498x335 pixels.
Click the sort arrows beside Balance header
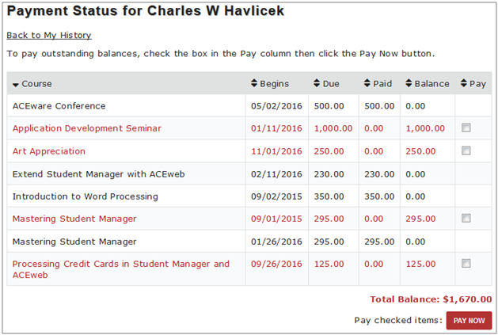pos(409,83)
